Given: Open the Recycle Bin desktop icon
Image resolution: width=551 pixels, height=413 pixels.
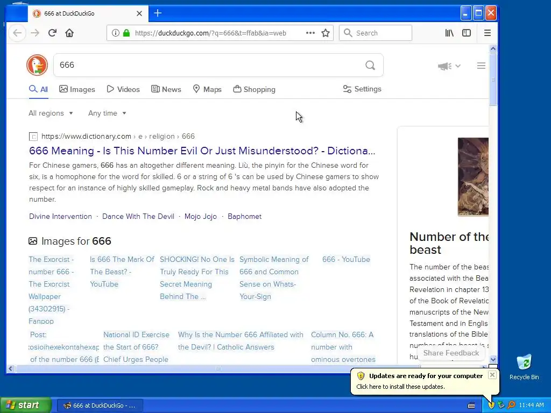Looking at the screenshot, I should click(x=524, y=367).
